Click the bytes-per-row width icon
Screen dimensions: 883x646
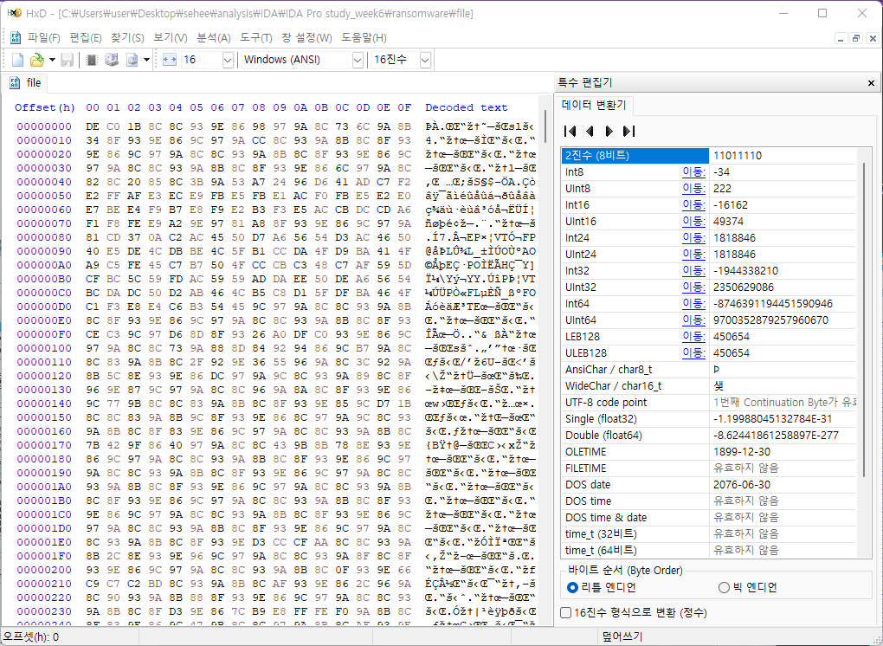[170, 60]
